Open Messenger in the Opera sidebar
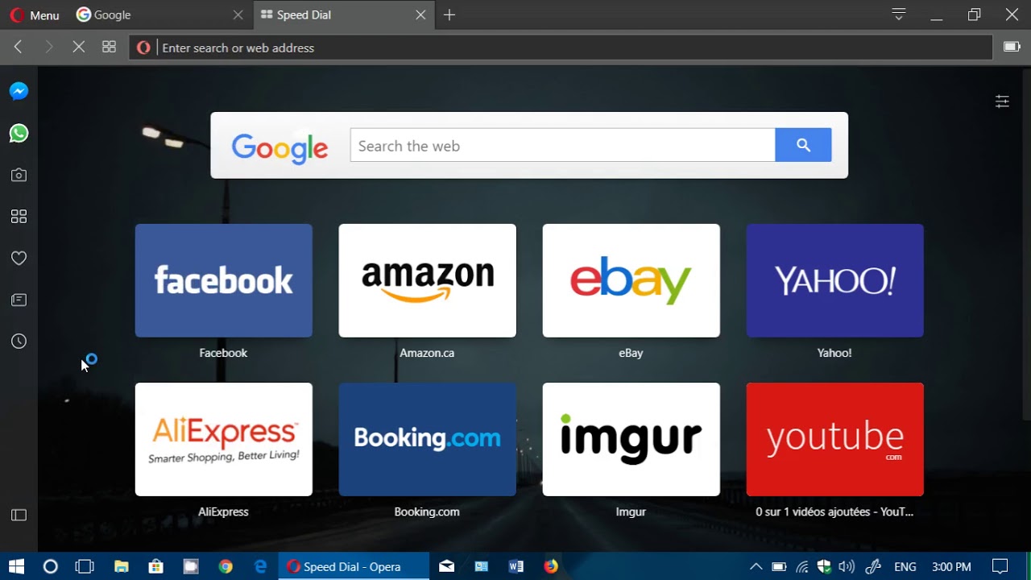 tap(19, 92)
